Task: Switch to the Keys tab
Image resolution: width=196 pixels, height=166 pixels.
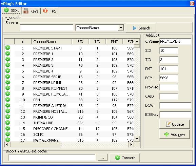Action: [31, 11]
